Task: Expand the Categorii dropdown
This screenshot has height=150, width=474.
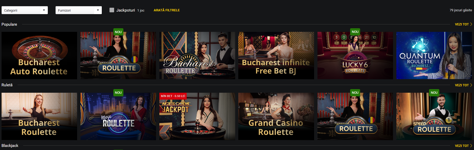Action: 25,10
